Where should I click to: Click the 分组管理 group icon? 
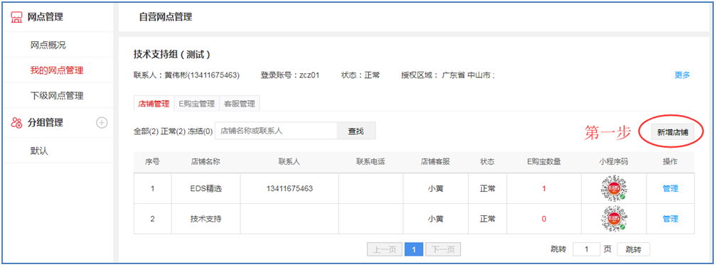coord(16,122)
